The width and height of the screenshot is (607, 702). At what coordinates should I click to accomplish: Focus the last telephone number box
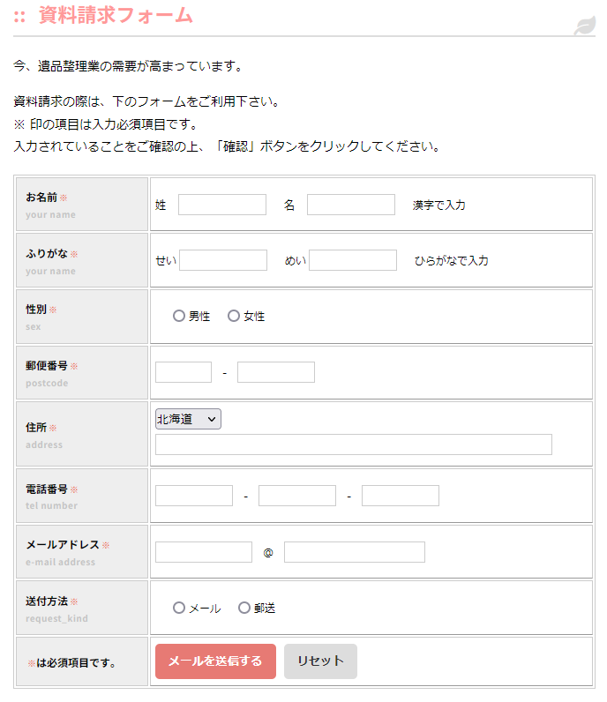click(401, 496)
